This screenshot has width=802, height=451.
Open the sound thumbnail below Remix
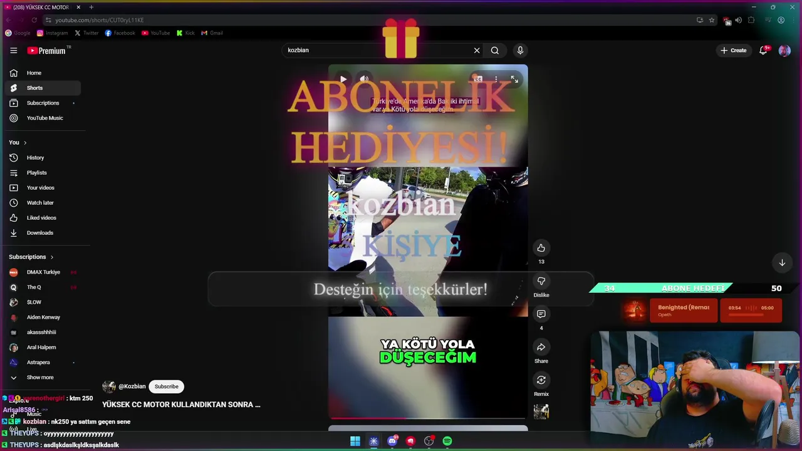coord(541,412)
